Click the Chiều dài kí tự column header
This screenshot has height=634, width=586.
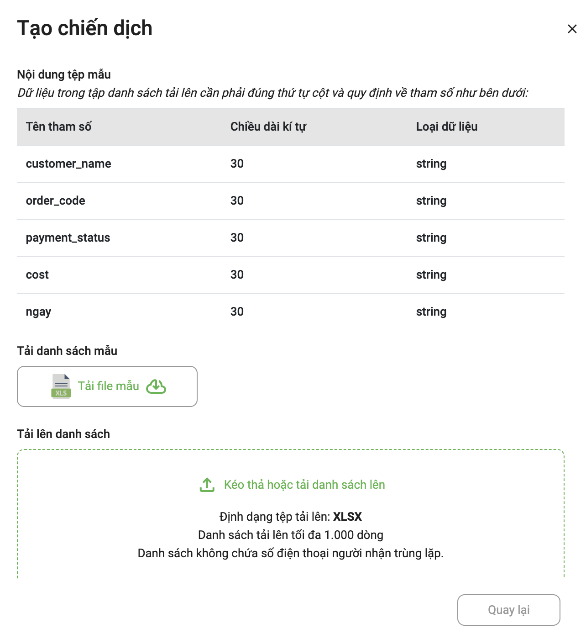[x=268, y=127]
